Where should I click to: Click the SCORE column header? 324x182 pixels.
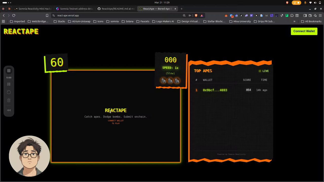[x=247, y=80]
